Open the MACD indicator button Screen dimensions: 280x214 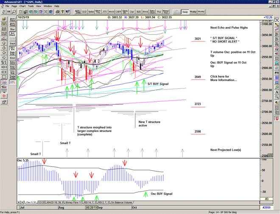point(112,12)
